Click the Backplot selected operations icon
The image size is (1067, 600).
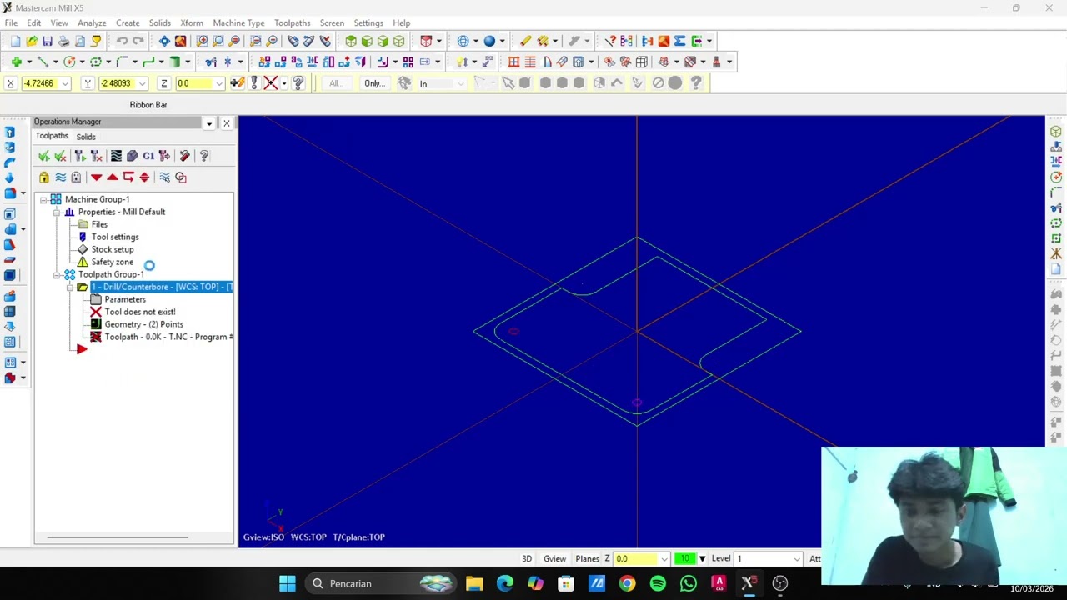tap(116, 156)
